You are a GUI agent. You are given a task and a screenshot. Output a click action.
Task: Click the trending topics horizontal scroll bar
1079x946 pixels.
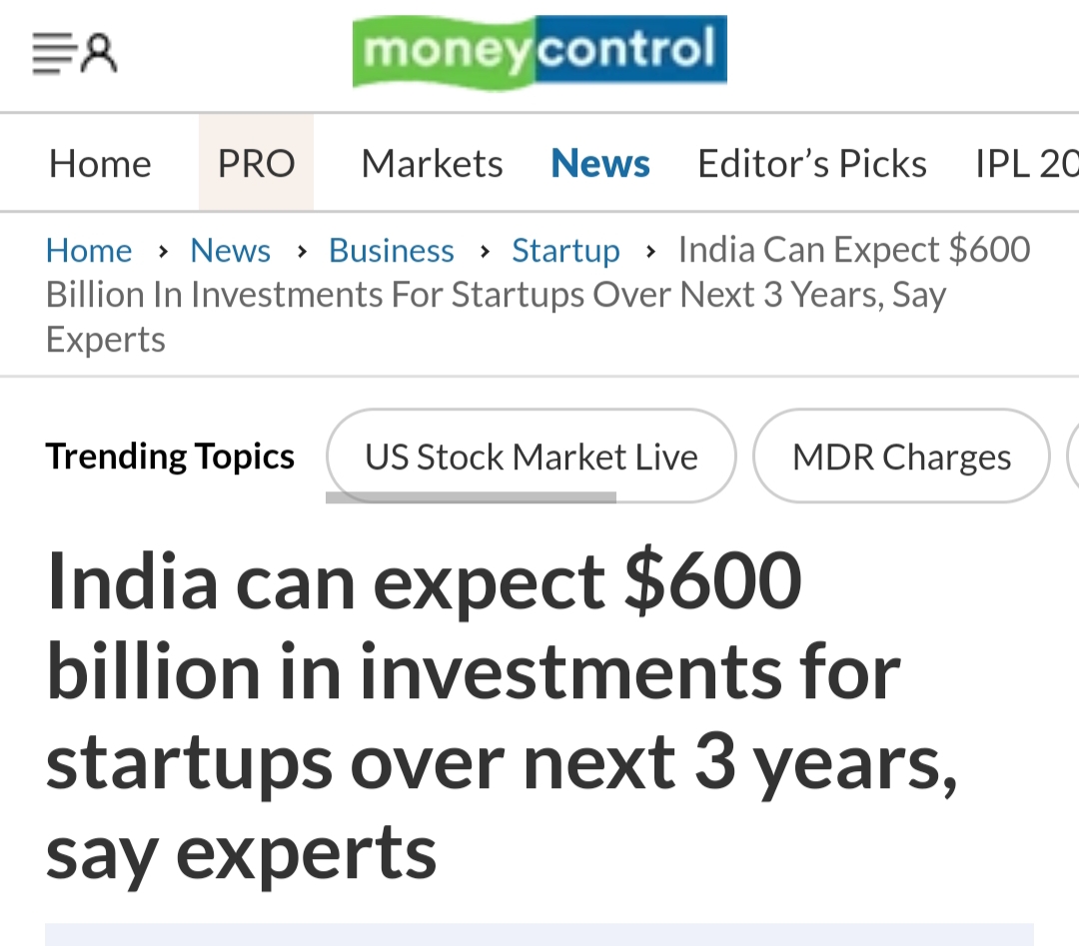(x=471, y=494)
